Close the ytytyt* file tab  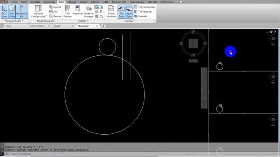coord(73,26)
